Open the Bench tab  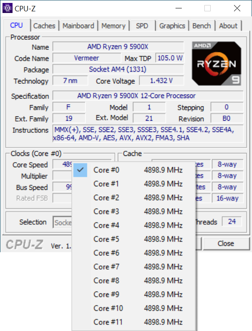pyautogui.click(x=201, y=26)
